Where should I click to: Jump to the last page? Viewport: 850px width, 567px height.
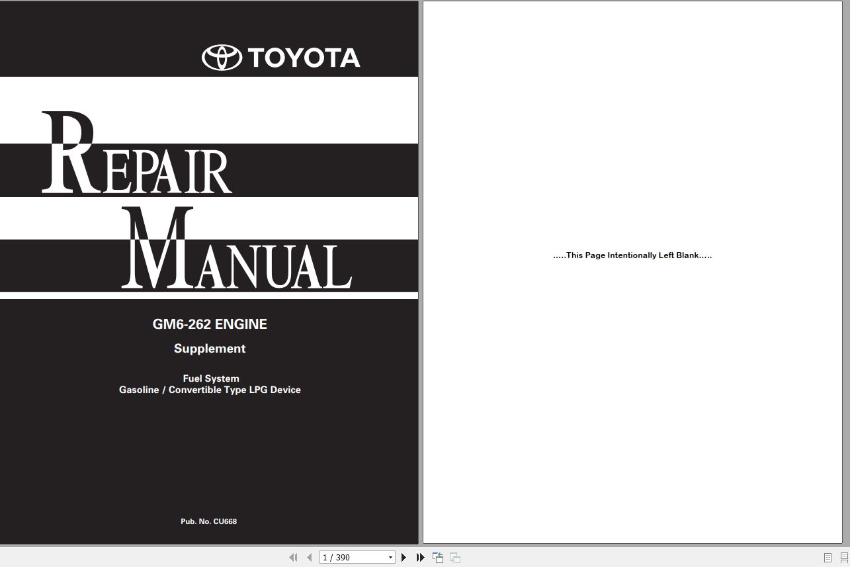[x=420, y=558]
